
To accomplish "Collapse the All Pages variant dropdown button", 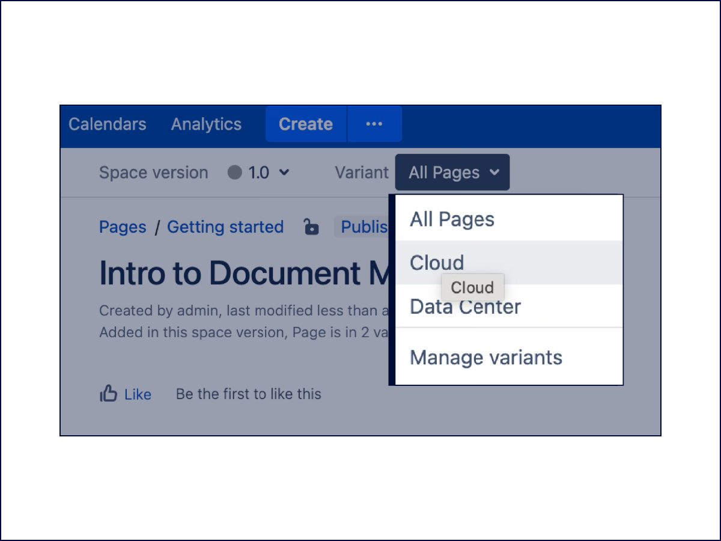I will point(452,173).
